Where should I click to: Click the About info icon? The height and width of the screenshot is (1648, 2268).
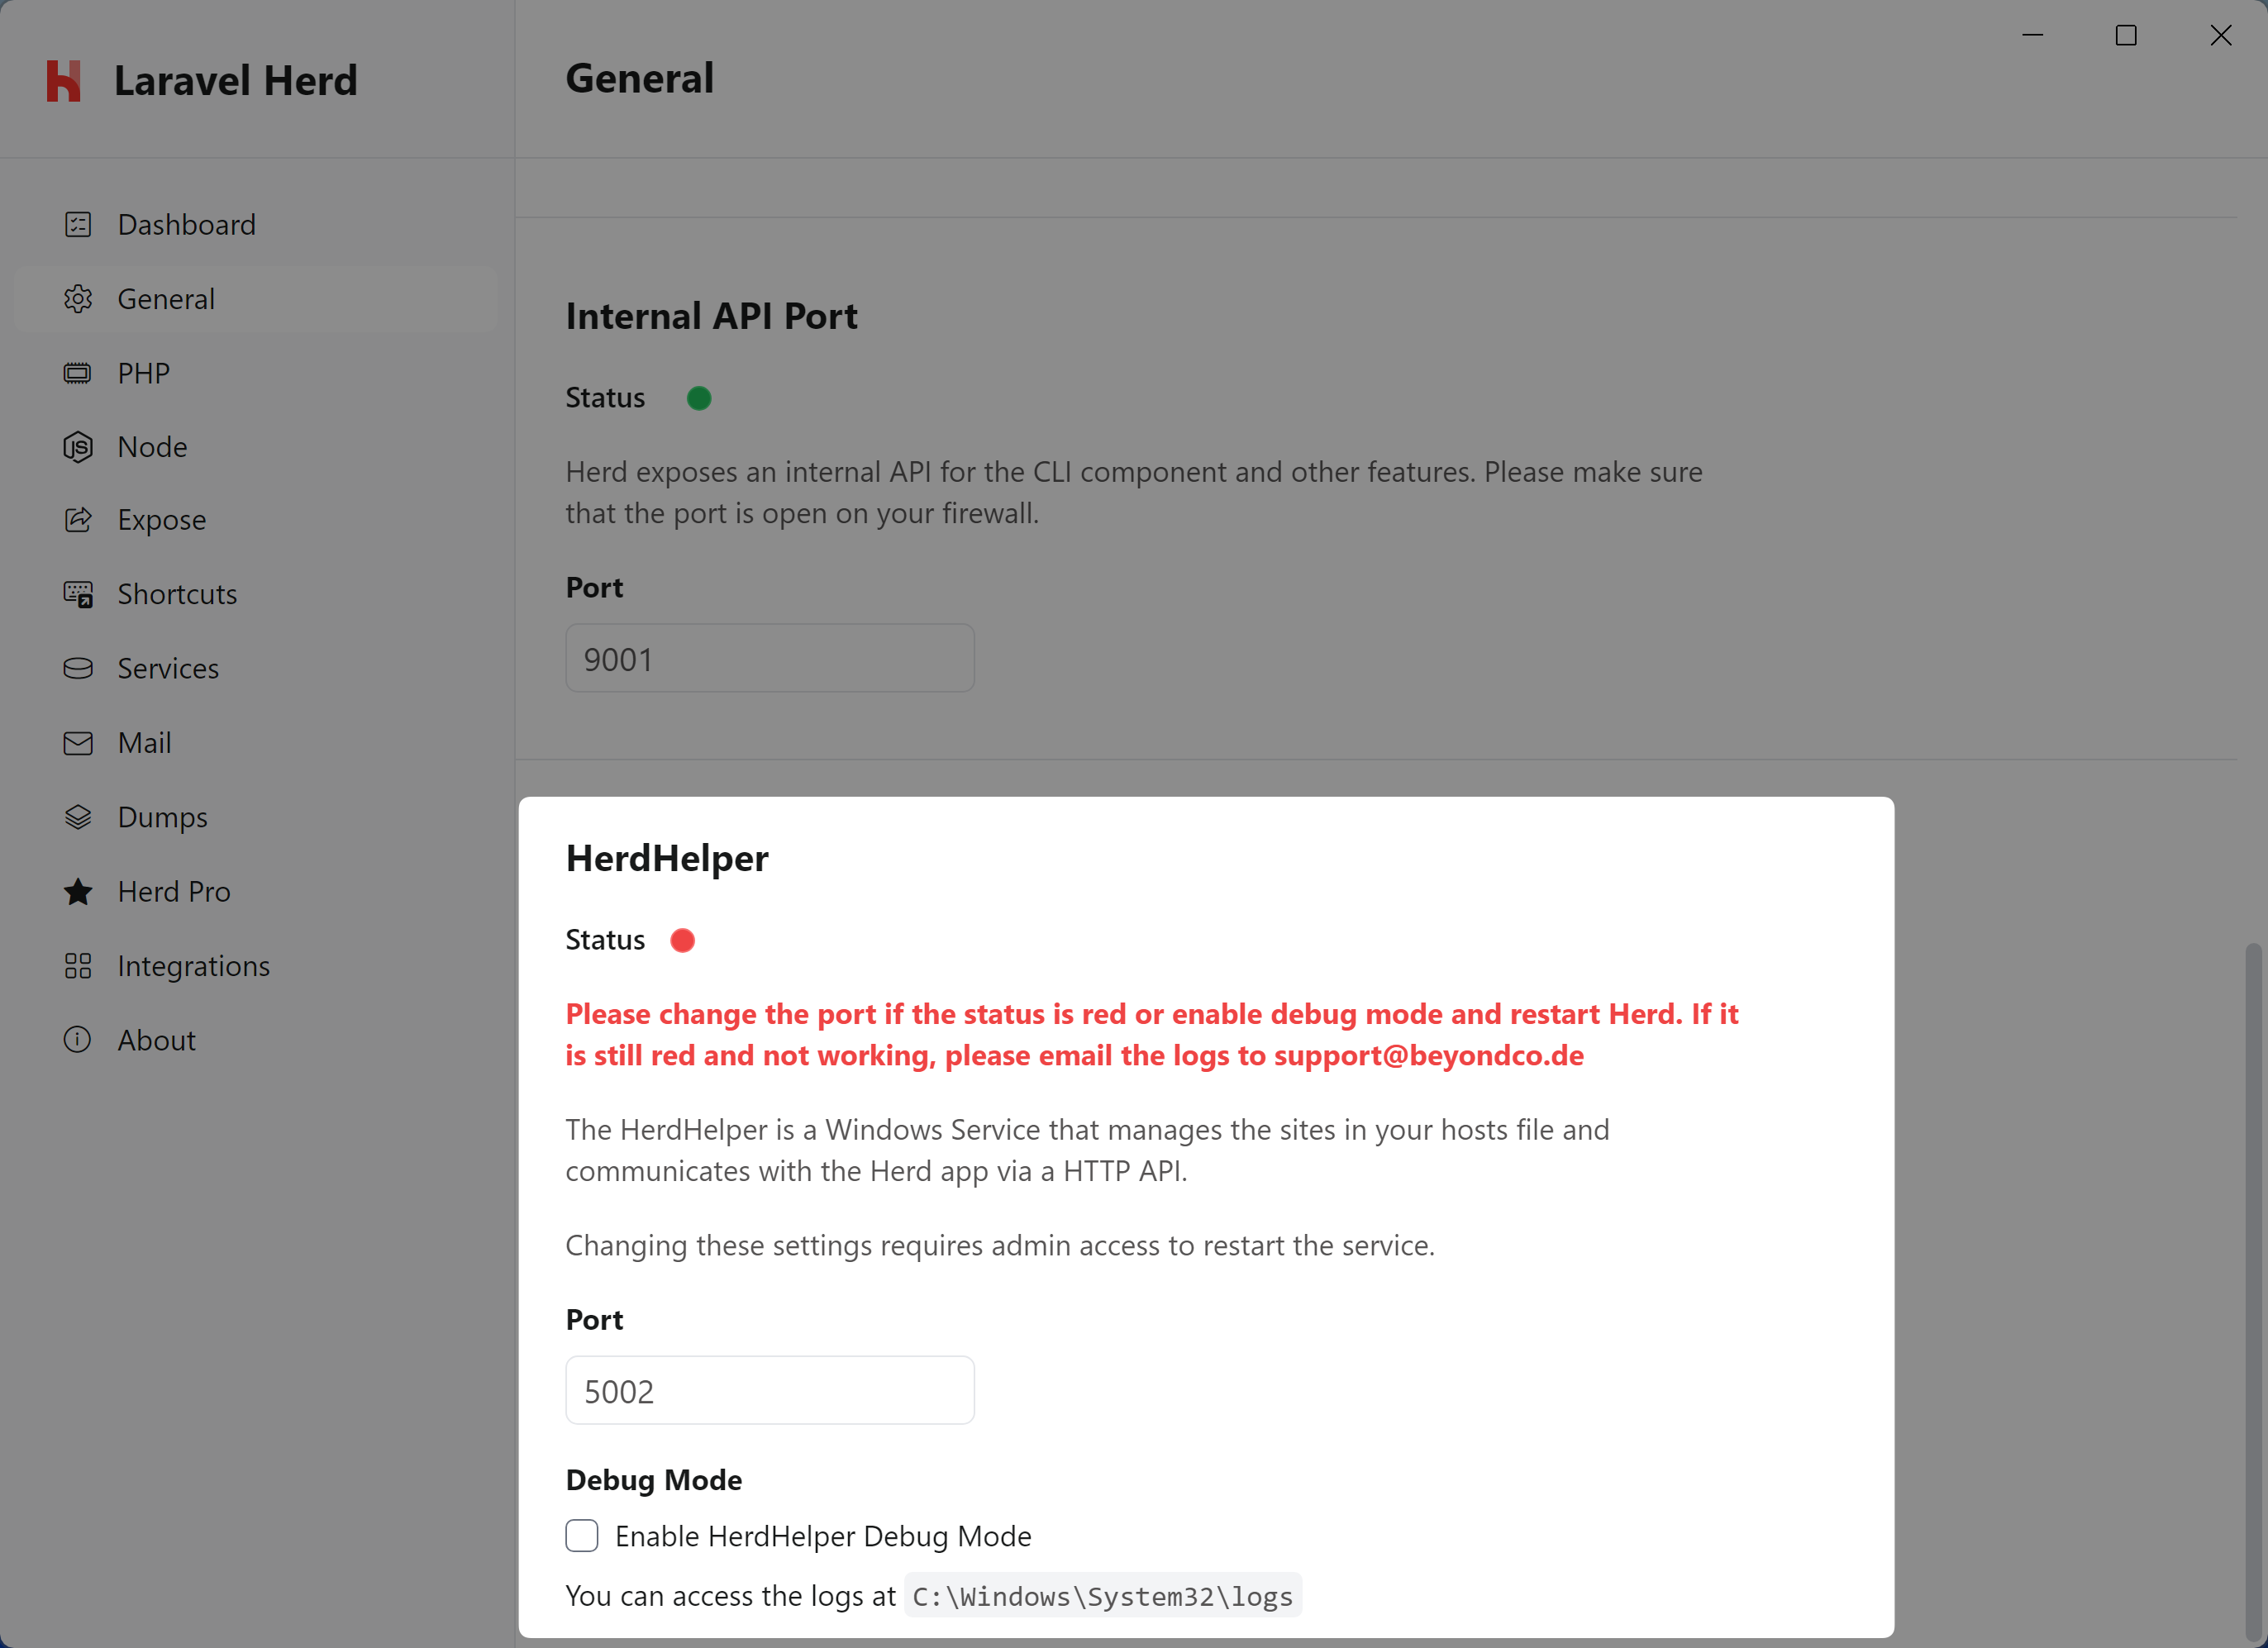(x=78, y=1040)
